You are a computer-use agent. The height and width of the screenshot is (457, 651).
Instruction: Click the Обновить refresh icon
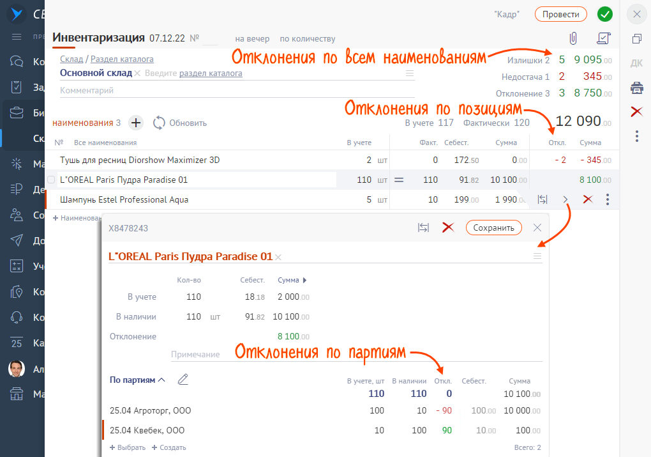point(159,123)
